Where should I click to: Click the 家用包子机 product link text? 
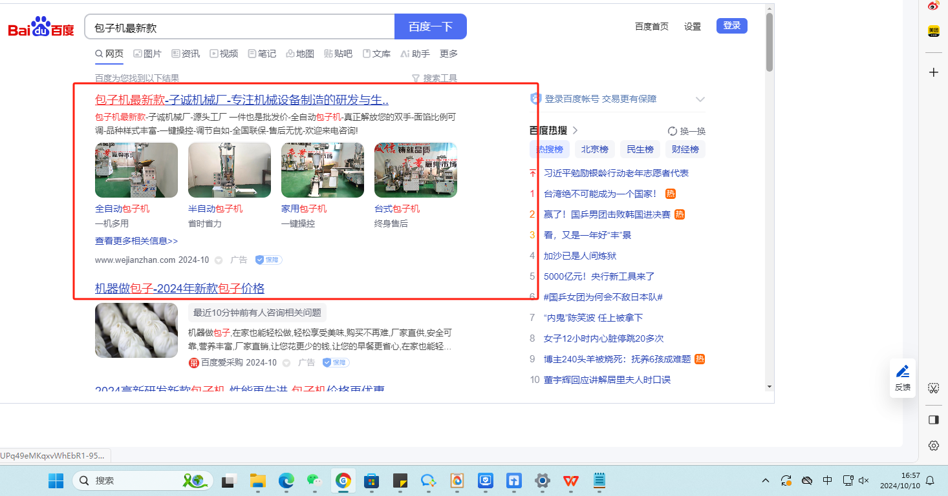(x=304, y=209)
